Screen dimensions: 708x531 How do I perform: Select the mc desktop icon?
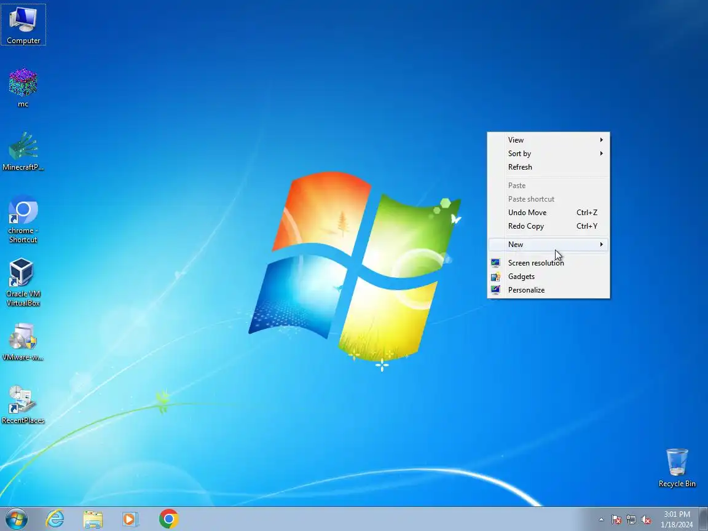point(23,88)
